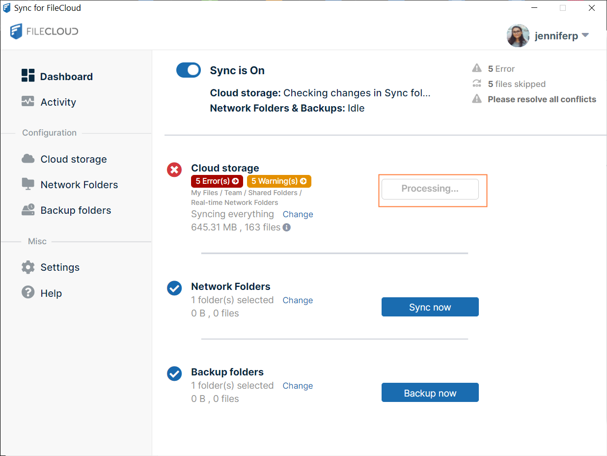Click the Cloud storage cloud icon in sidebar
This screenshot has height=456, width=607.
[28, 159]
